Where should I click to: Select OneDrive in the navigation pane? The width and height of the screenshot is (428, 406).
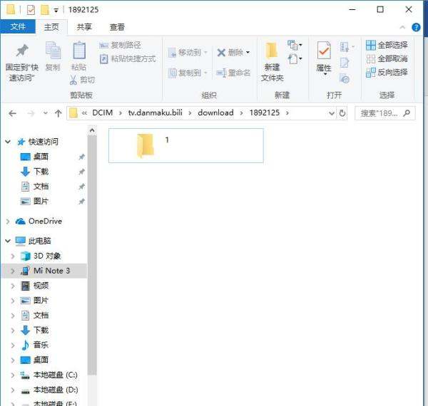(x=46, y=222)
